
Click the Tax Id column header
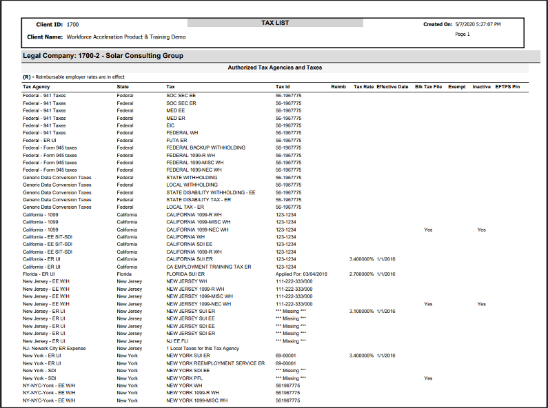tap(283, 88)
